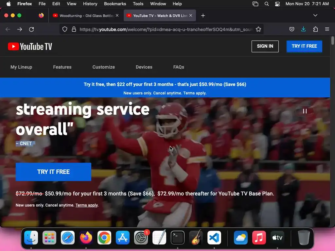
Task: Open the Firefox downloads panel
Action: pos(303,29)
